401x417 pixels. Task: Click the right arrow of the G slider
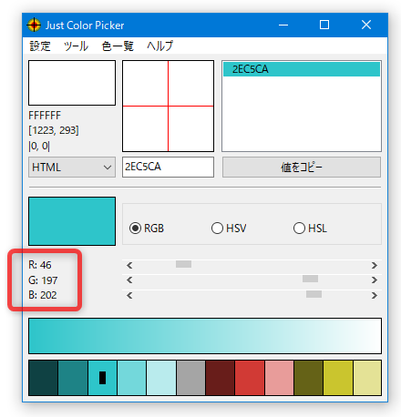[375, 280]
